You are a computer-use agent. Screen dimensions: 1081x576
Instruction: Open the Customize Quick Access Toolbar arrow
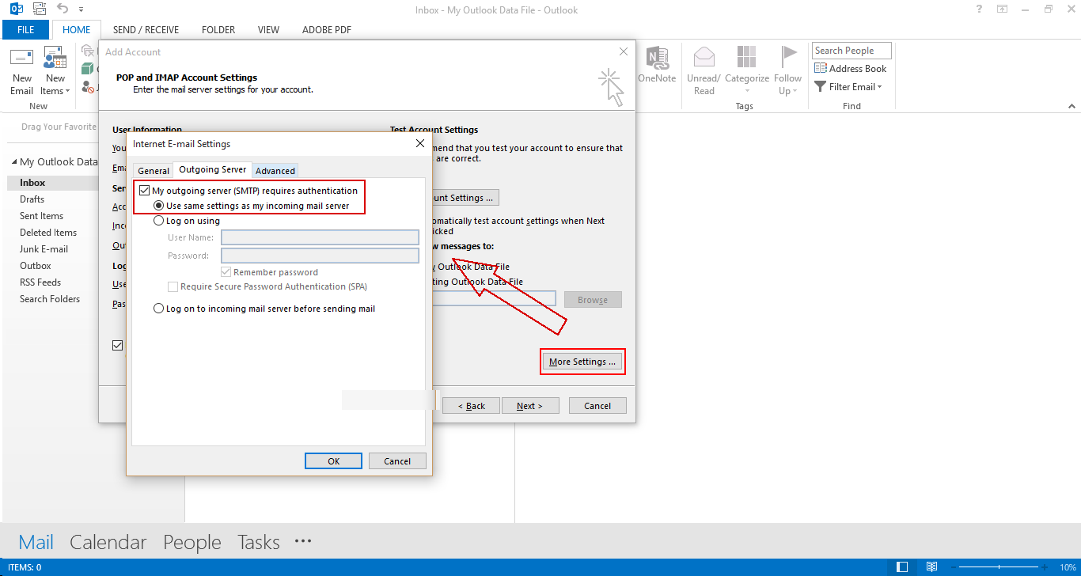[x=81, y=10]
